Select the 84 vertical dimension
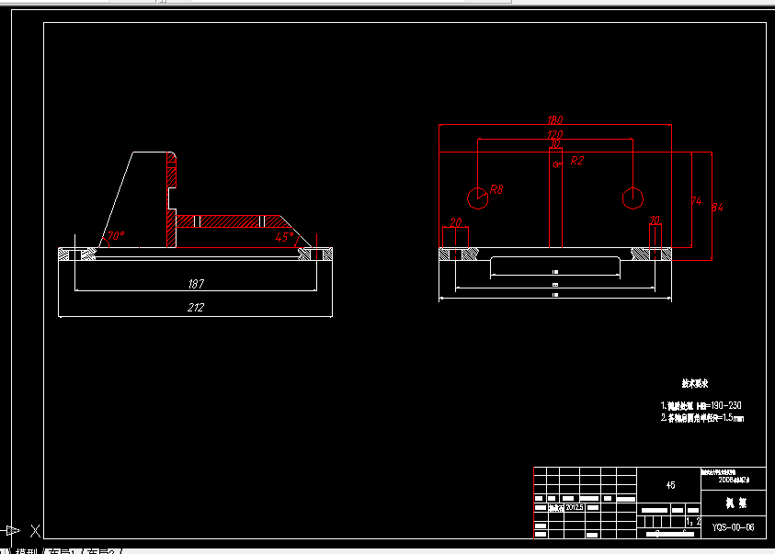 [717, 208]
